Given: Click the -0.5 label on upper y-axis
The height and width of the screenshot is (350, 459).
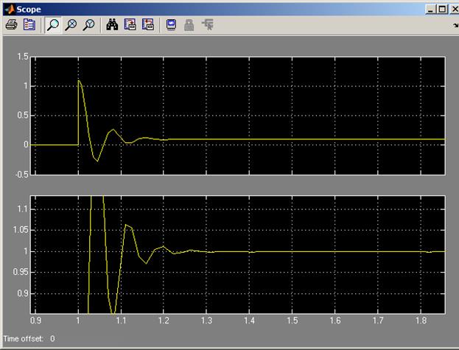Looking at the screenshot, I should [21, 175].
